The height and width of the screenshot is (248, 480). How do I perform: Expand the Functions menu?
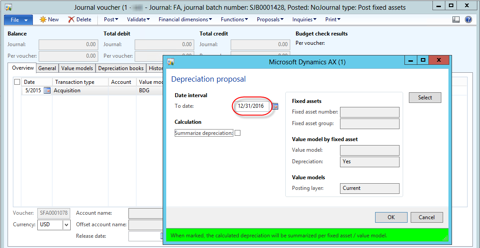tap(234, 20)
